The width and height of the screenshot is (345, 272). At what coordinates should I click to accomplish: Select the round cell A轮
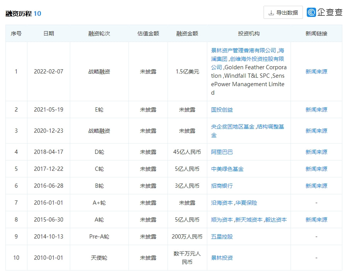click(99, 220)
